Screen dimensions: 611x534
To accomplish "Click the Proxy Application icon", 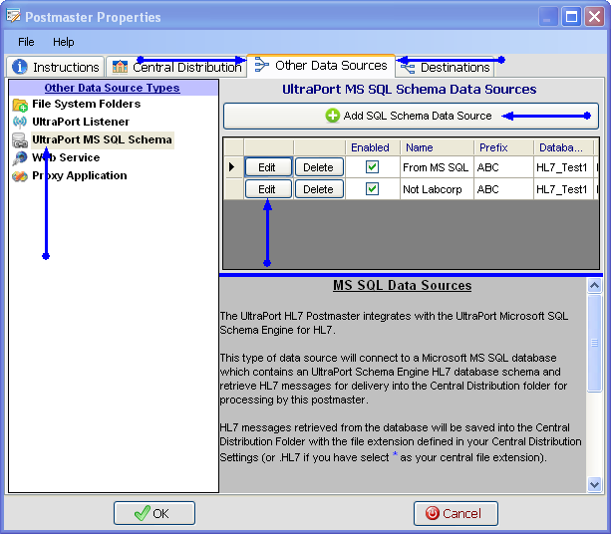I will tap(19, 175).
